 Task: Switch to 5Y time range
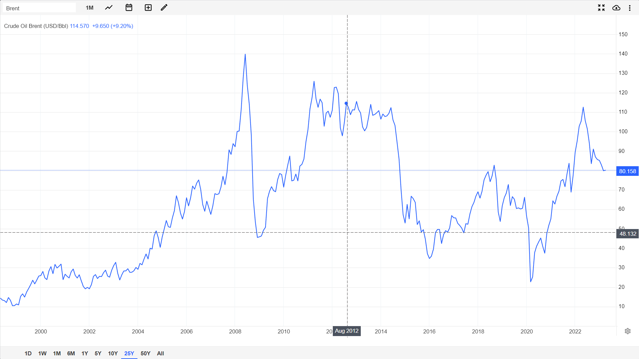98,353
